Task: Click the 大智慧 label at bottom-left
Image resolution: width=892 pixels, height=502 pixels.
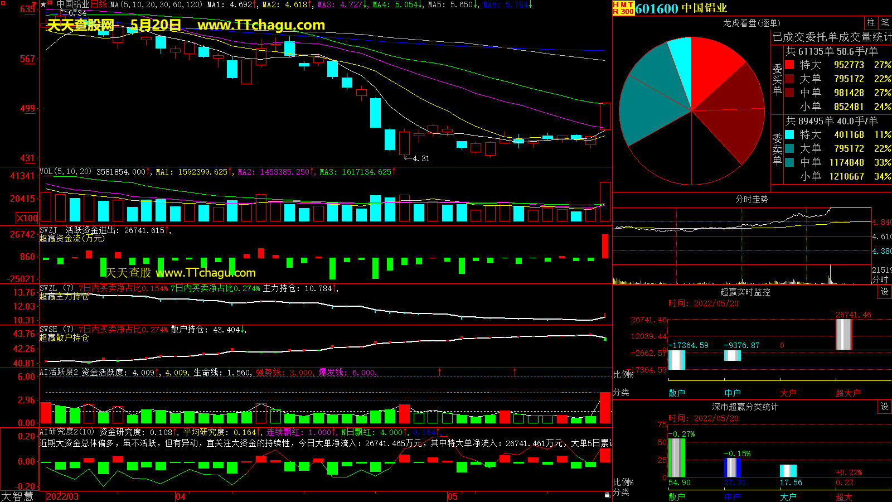Action: click(x=17, y=496)
